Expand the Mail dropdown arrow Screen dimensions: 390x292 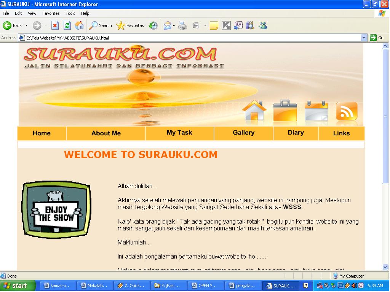(x=174, y=25)
